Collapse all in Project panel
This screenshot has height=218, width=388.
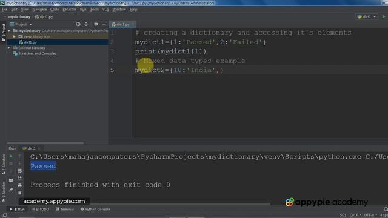pos(86,24)
